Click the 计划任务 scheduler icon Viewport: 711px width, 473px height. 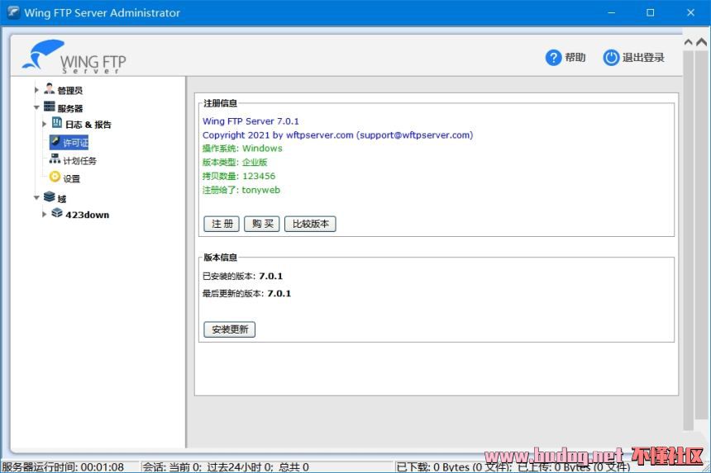point(55,158)
